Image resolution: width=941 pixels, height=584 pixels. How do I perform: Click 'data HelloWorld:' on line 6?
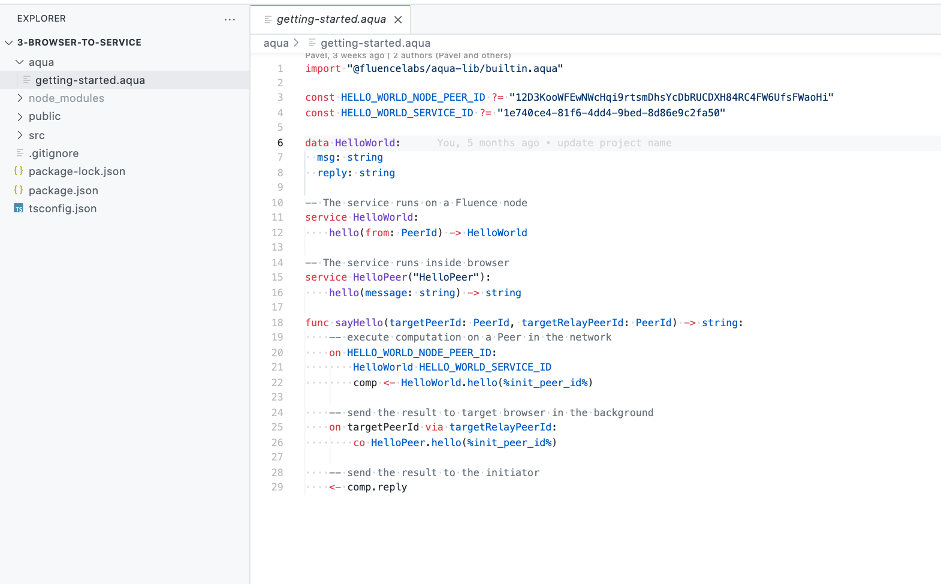352,143
